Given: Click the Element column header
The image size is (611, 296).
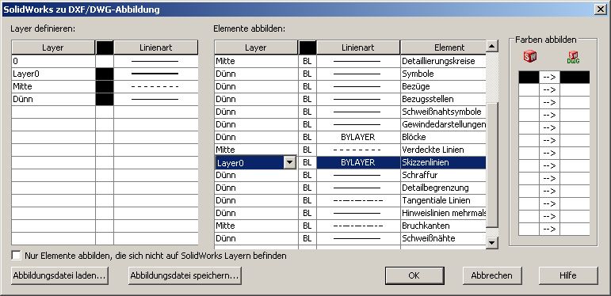Looking at the screenshot, I should [443, 47].
